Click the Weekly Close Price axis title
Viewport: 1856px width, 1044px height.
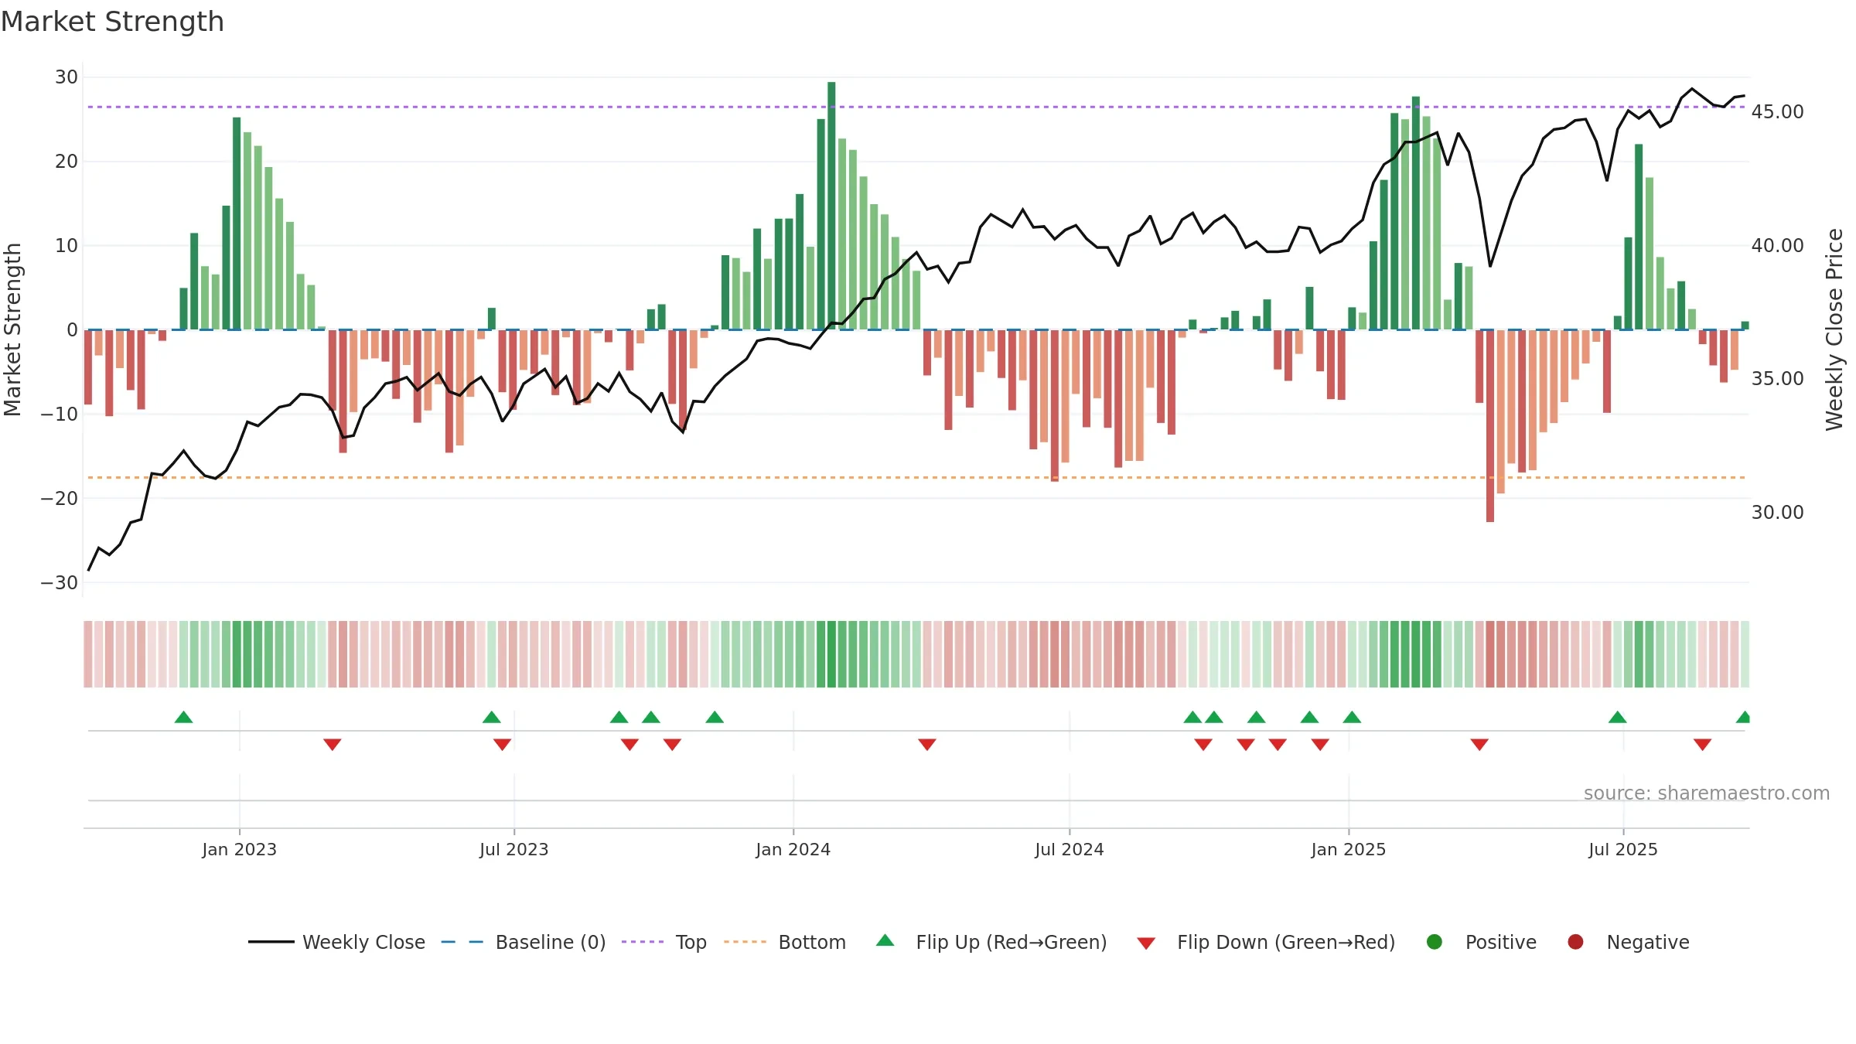click(1834, 329)
